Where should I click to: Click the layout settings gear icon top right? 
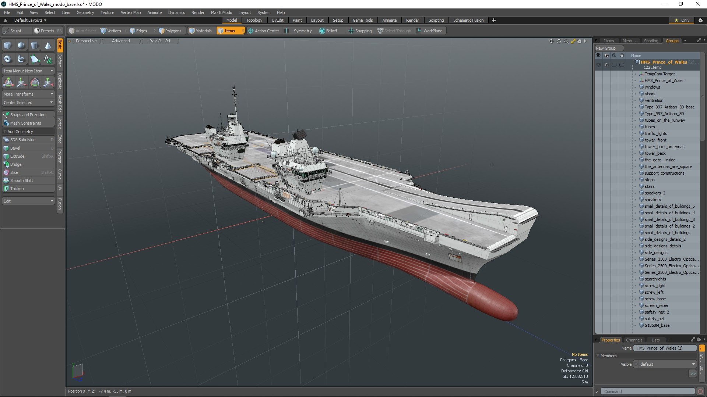700,20
